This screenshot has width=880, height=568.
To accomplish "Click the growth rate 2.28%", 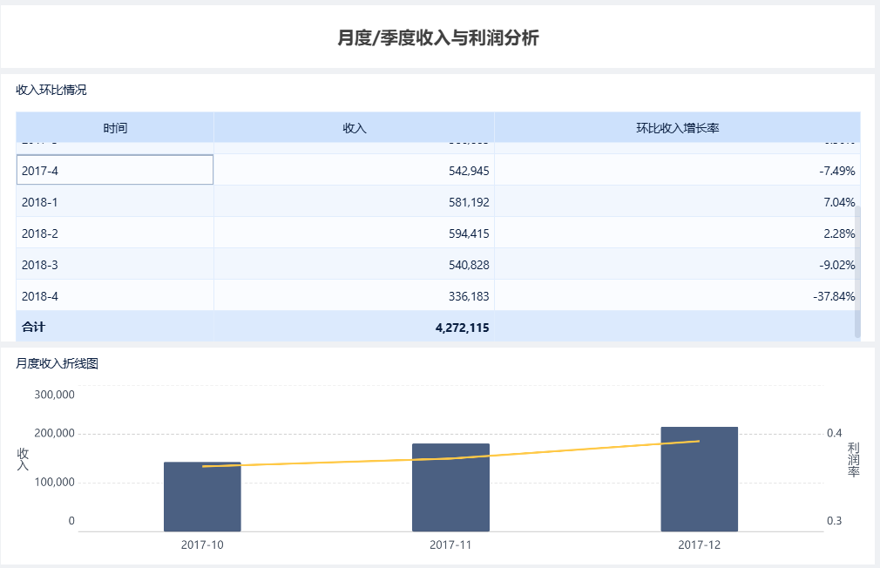I will click(839, 233).
